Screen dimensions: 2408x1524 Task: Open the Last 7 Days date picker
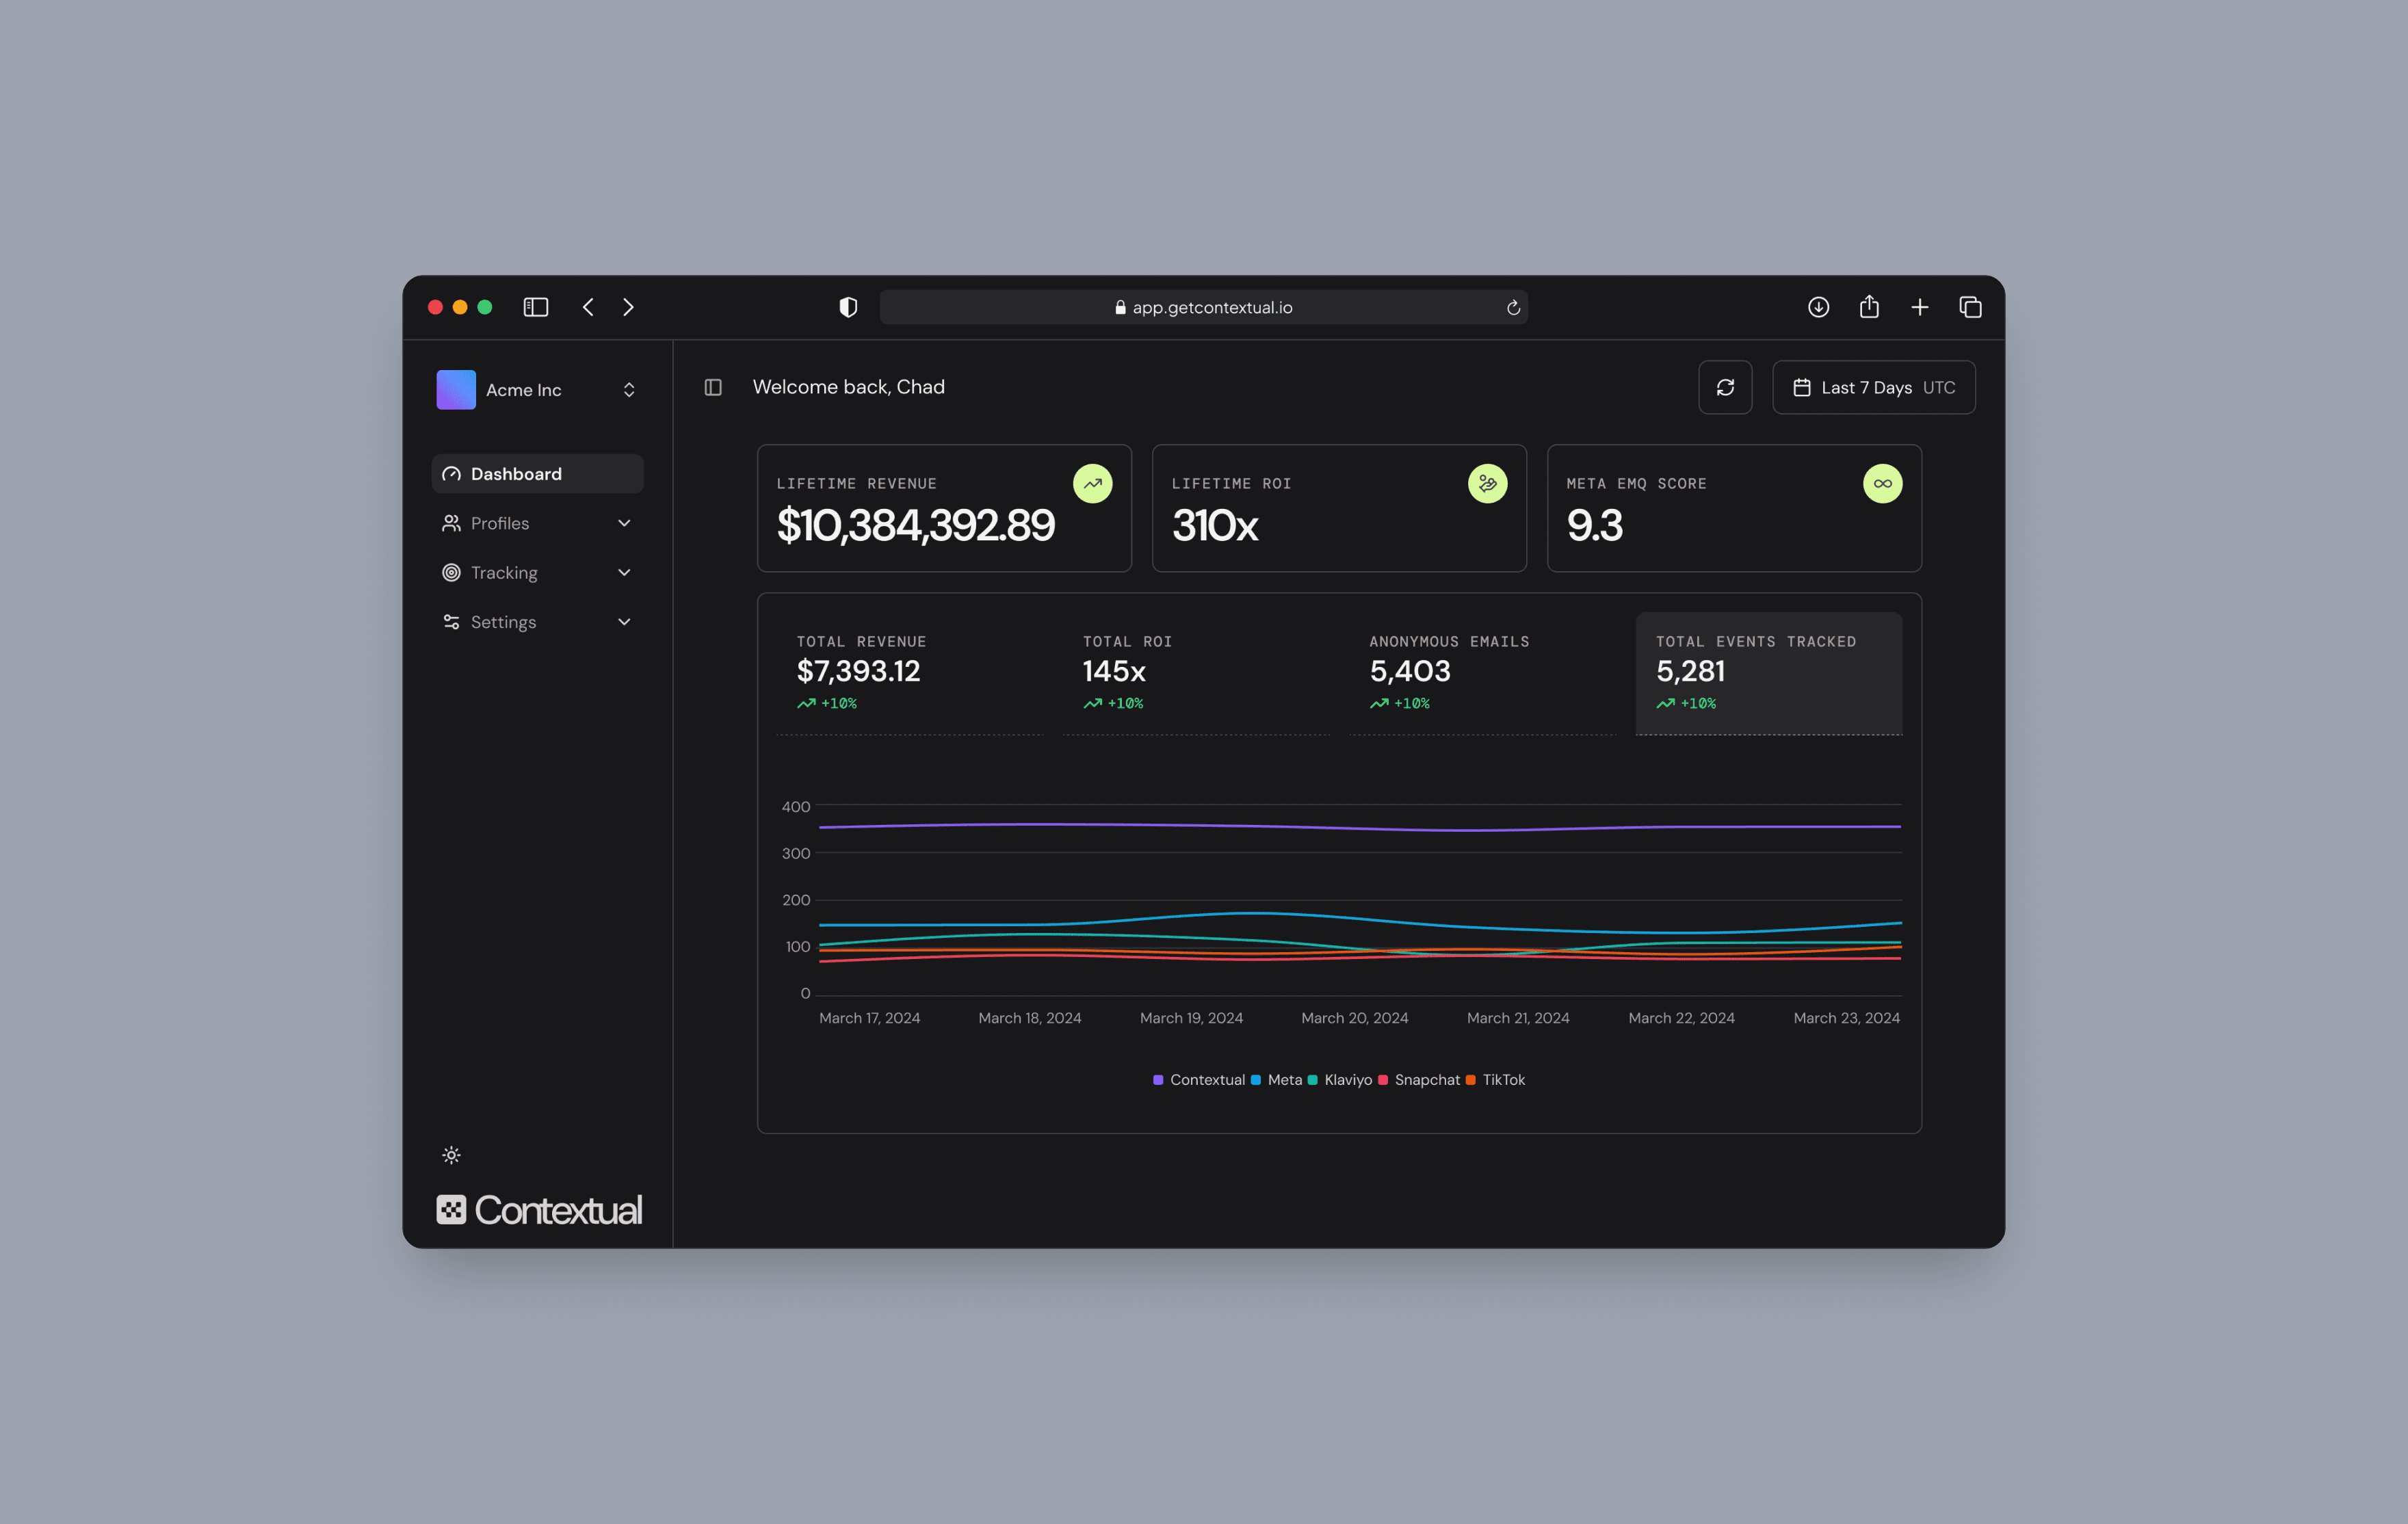pyautogui.click(x=1873, y=387)
